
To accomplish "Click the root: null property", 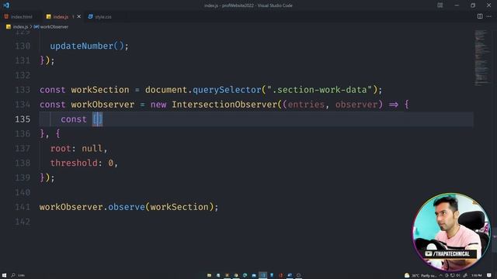I will [78, 148].
